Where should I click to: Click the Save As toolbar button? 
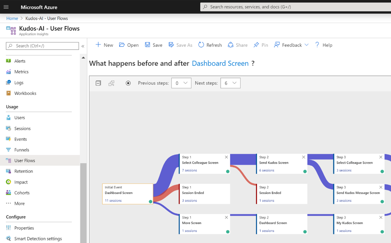[x=180, y=45]
